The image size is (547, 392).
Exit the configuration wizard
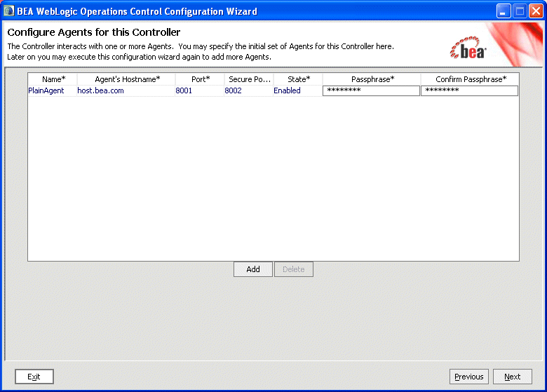click(x=34, y=377)
